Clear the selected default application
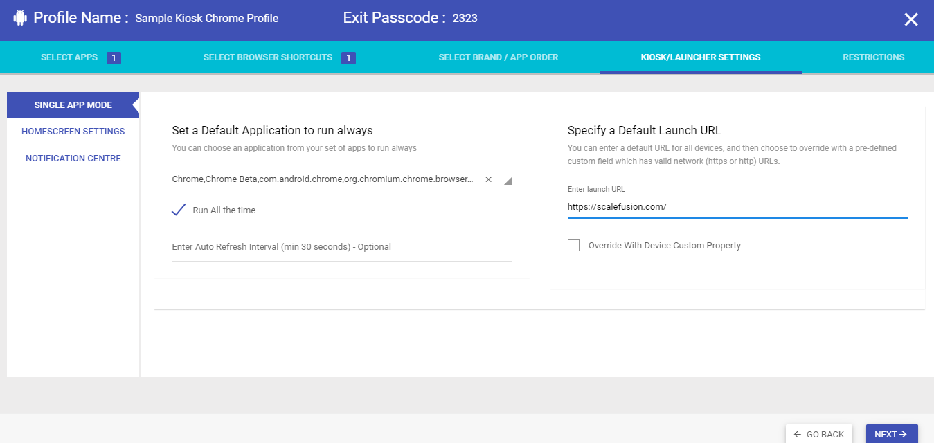Image resolution: width=934 pixels, height=443 pixels. (x=488, y=179)
